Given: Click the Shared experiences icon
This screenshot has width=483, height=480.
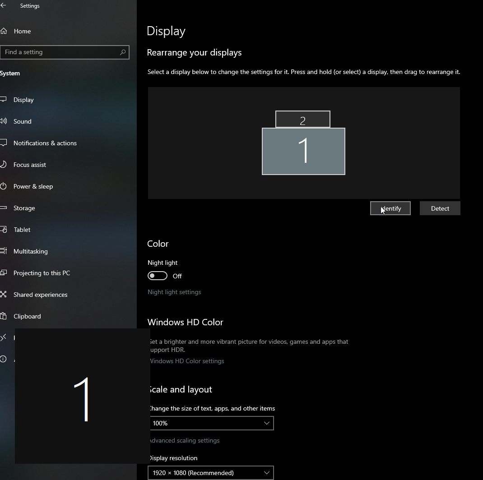Looking at the screenshot, I should click(x=3, y=294).
